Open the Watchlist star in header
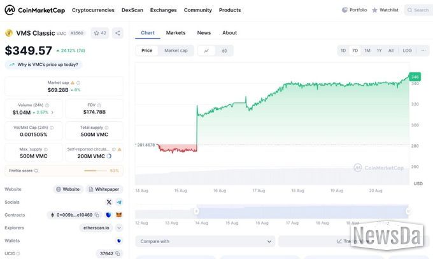The width and height of the screenshot is (433, 259). pos(374,10)
